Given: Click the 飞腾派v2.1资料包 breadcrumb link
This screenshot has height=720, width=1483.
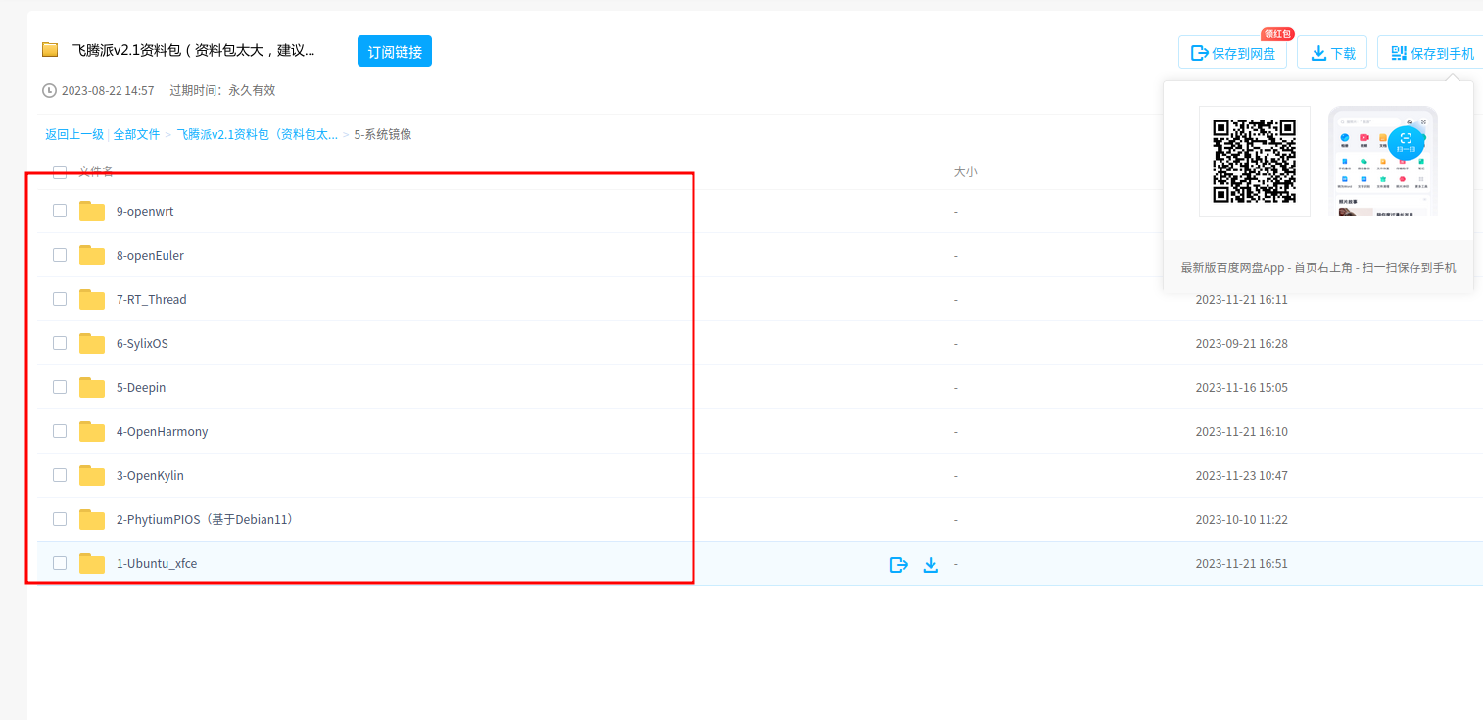Looking at the screenshot, I should tap(257, 134).
